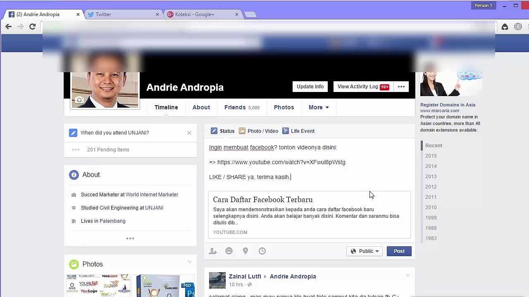Jump to 1999 in timeline navigation

(x=431, y=218)
